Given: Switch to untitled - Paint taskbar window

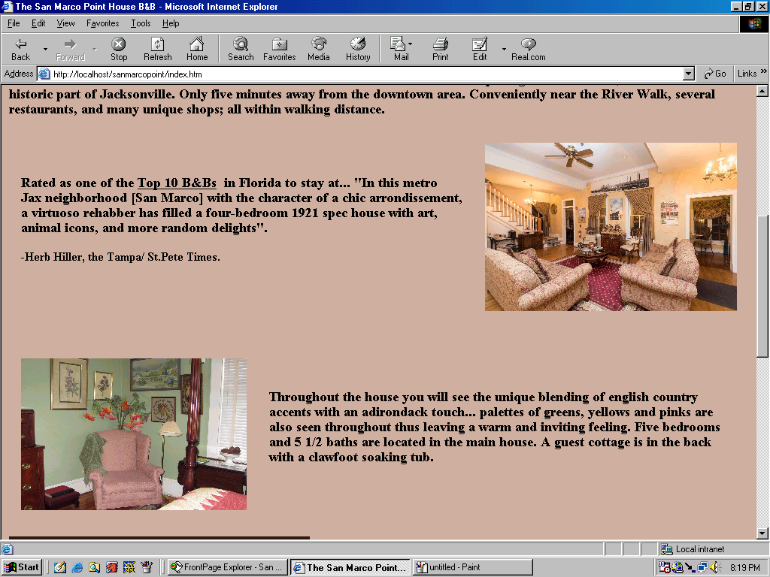Looking at the screenshot, I should click(x=472, y=567).
